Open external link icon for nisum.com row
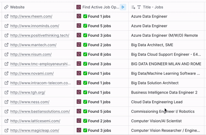This screenshot has width=206, height=135. (6, 54)
